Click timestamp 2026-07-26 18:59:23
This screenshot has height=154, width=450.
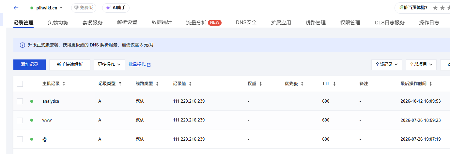click(421, 120)
